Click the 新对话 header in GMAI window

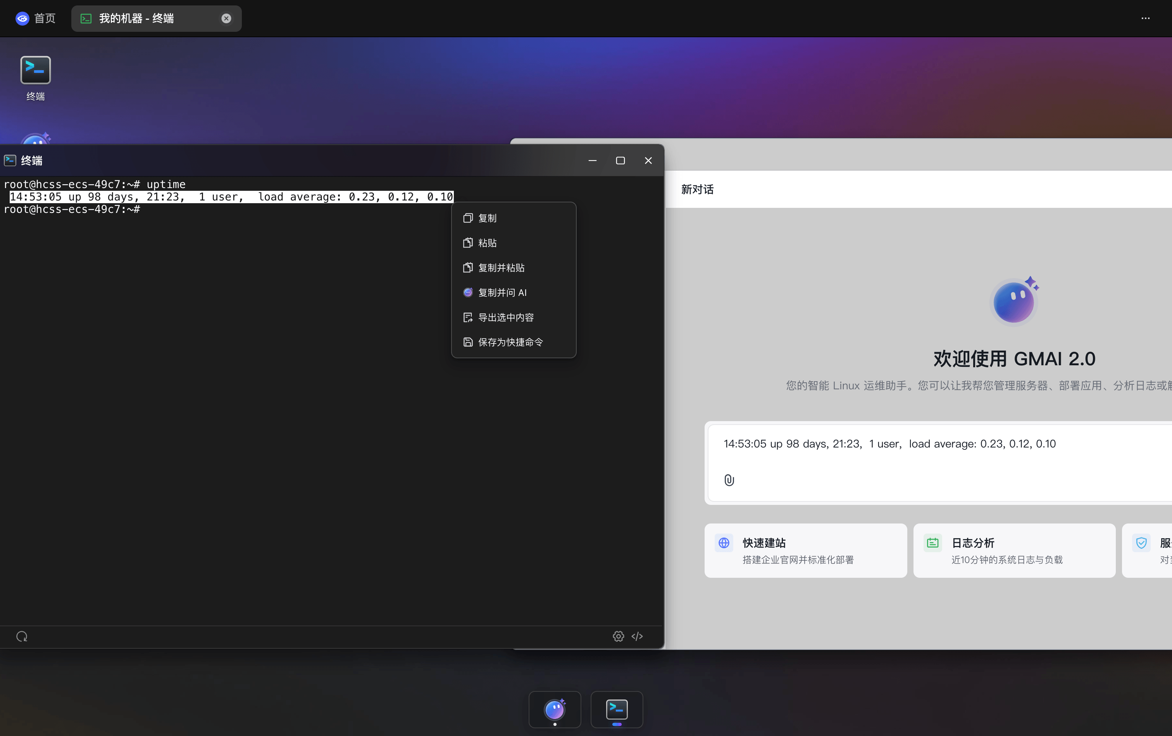point(697,189)
